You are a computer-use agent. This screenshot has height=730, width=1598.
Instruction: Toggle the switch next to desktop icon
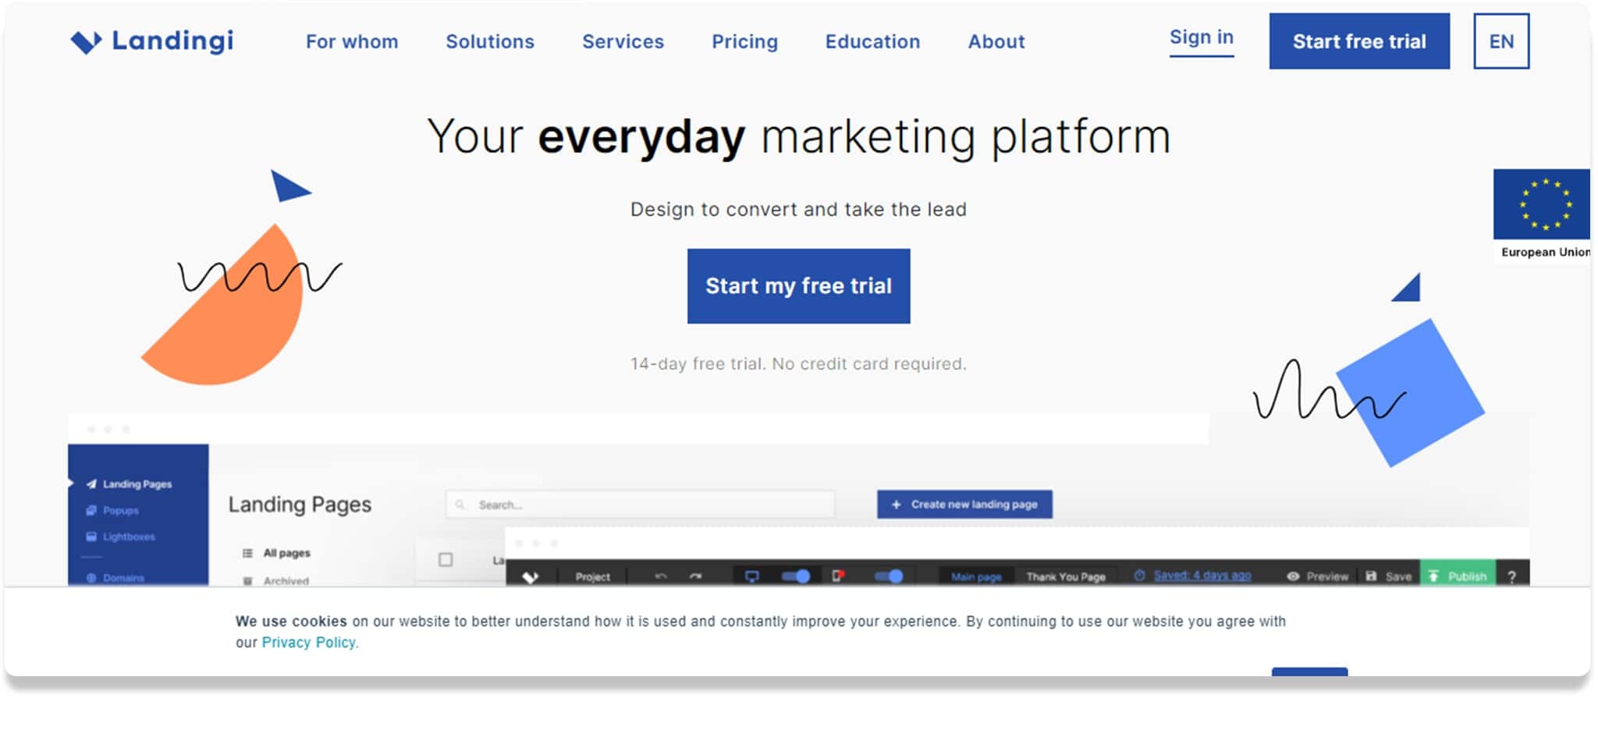796,576
